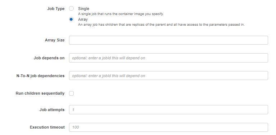Click the 'Single' option label text
The width and height of the screenshot is (276, 135).
(x=84, y=9)
